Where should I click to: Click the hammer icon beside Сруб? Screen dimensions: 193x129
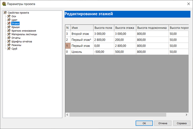pyautogui.click(x=9, y=49)
